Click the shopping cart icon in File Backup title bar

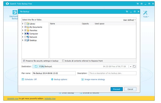coord(127,12)
